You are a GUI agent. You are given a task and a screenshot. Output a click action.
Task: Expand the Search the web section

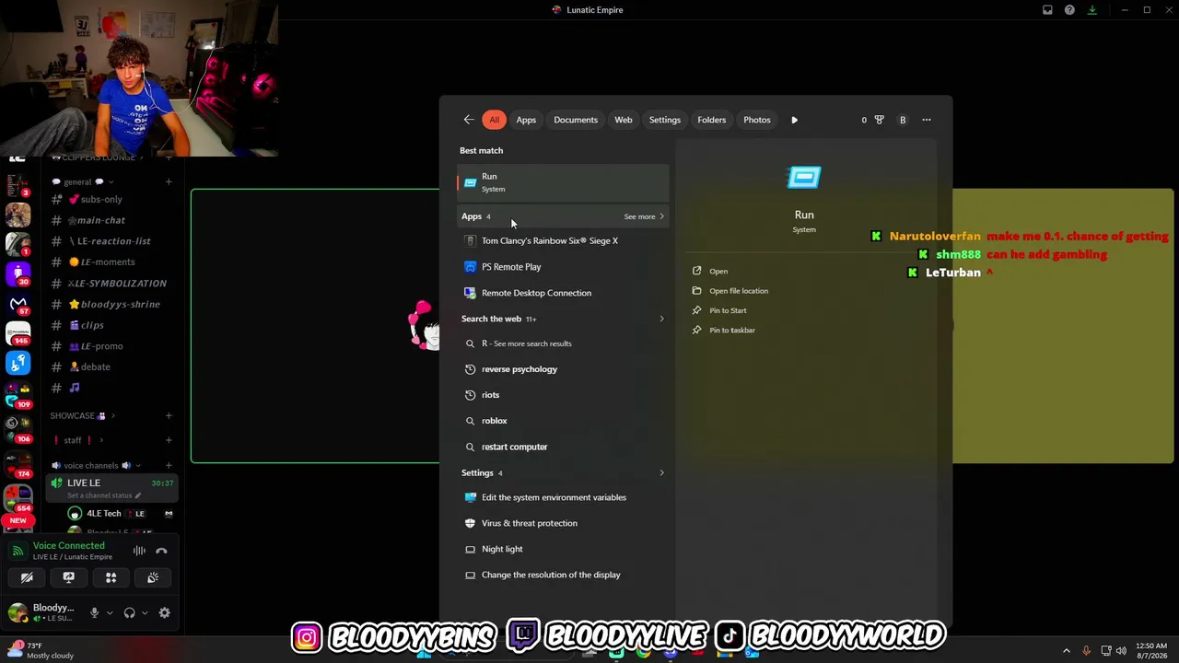661,319
